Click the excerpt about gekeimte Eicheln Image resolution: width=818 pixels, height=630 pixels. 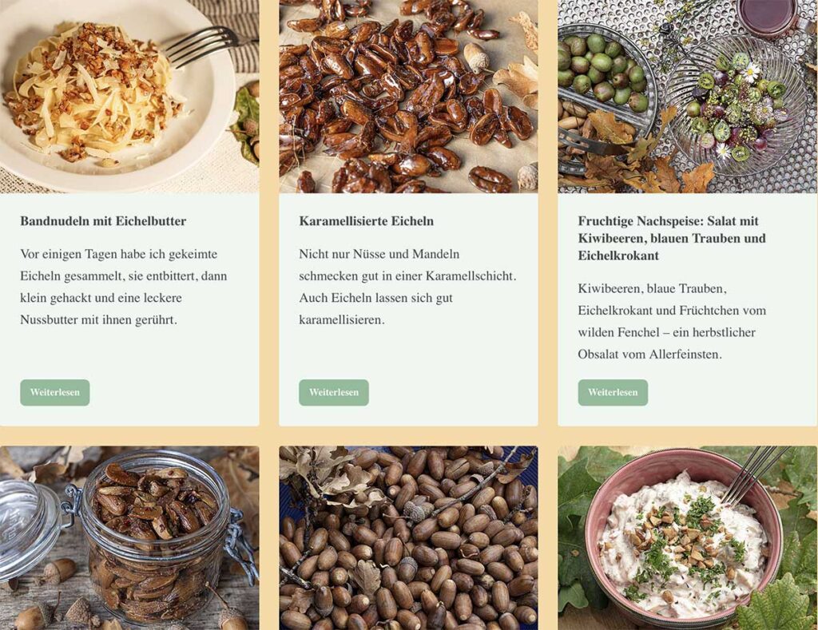click(124, 287)
